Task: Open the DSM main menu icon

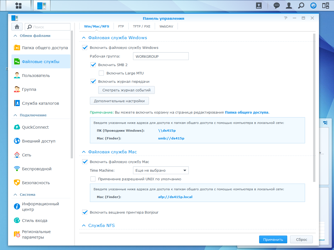Action: click(x=18, y=5)
